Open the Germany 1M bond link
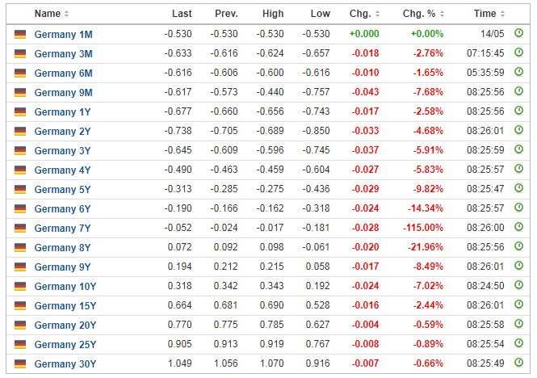537x378 pixels. click(63, 34)
